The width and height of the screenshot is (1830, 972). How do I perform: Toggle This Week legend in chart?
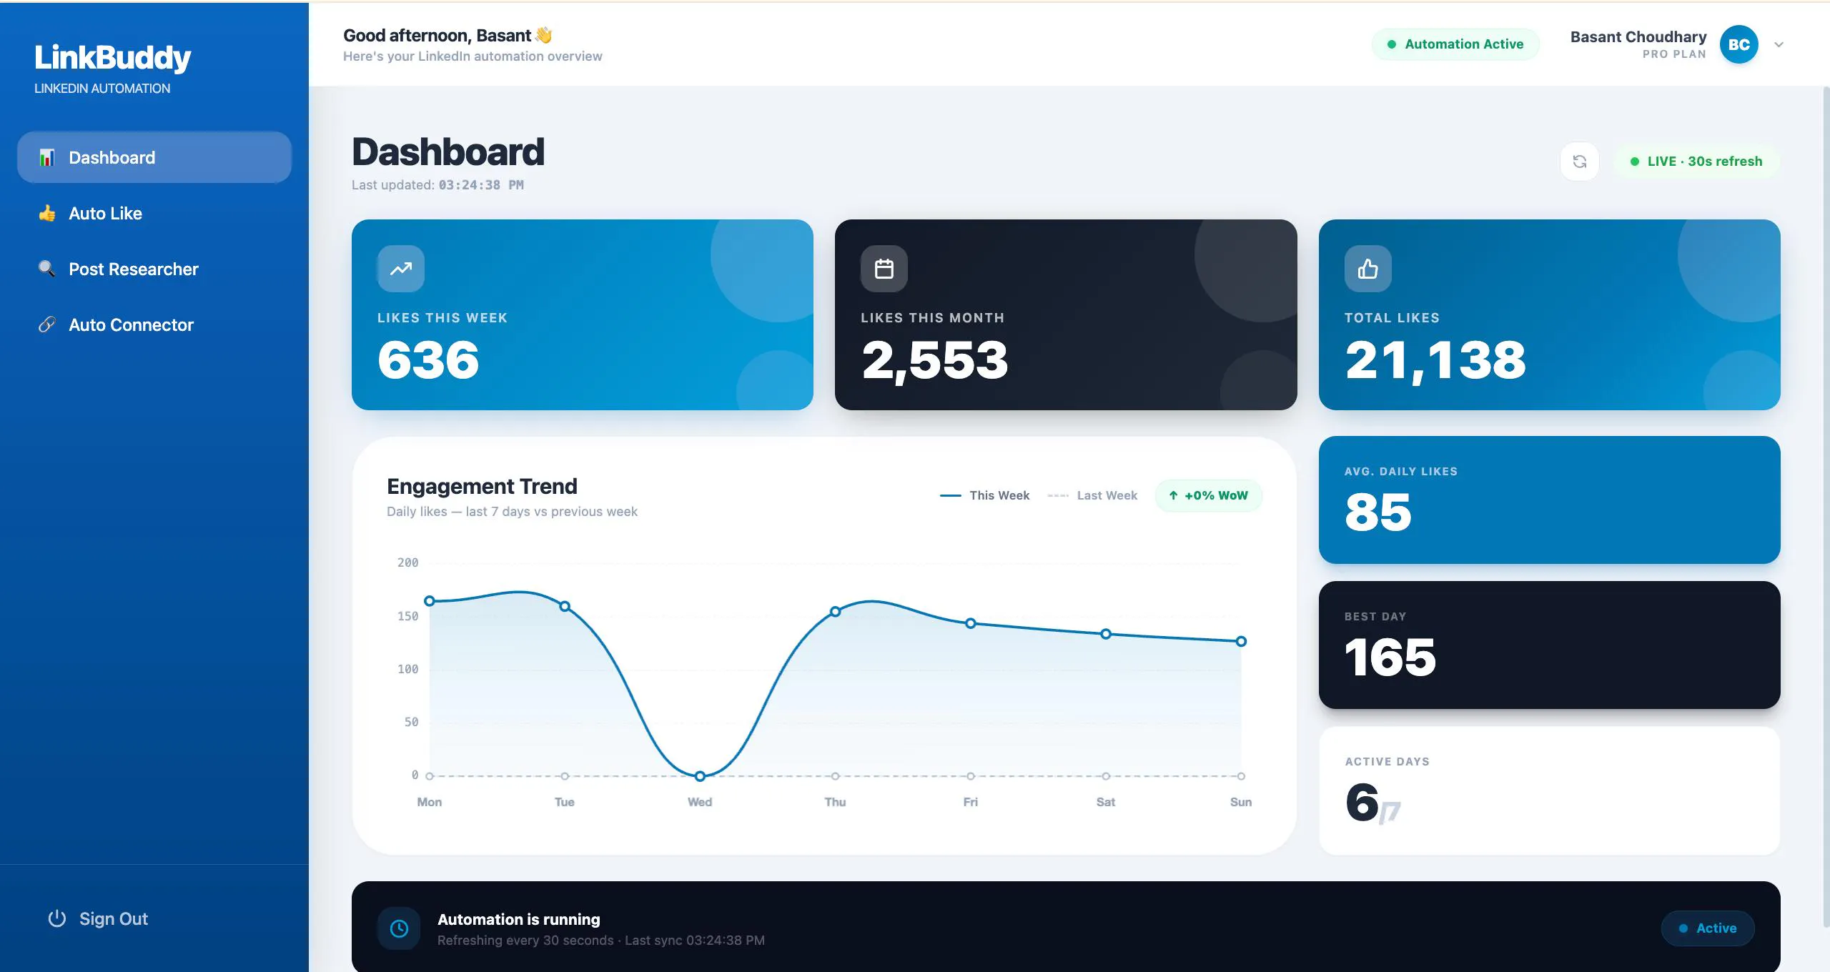pos(984,495)
